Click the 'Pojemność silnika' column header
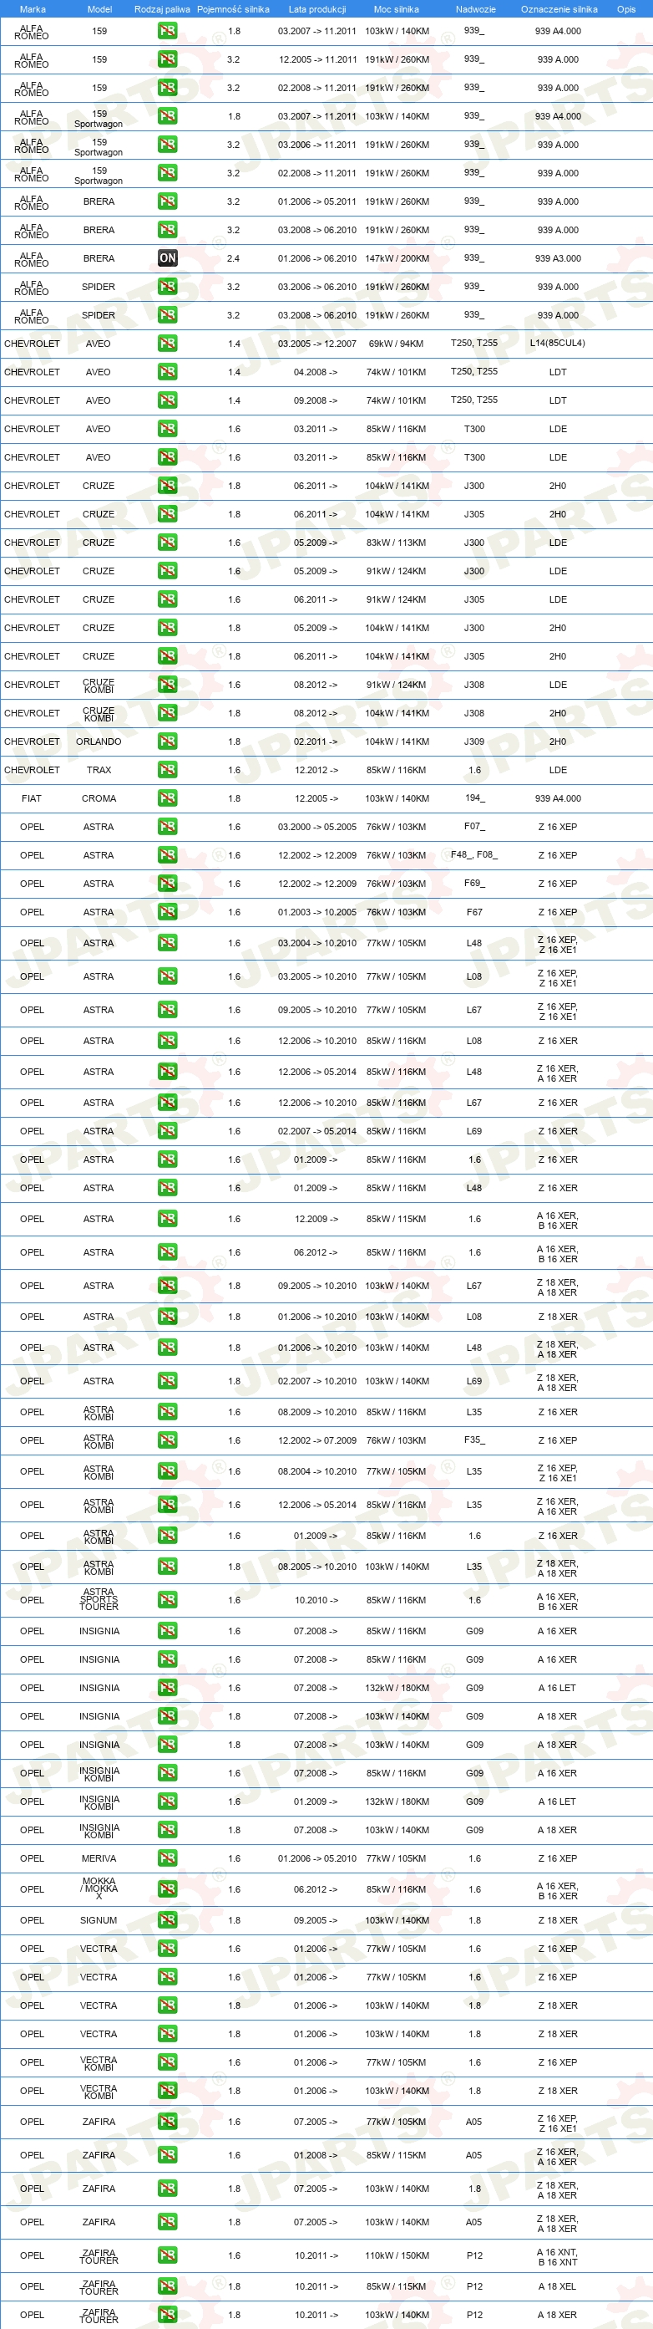653x2329 pixels. coord(233,9)
